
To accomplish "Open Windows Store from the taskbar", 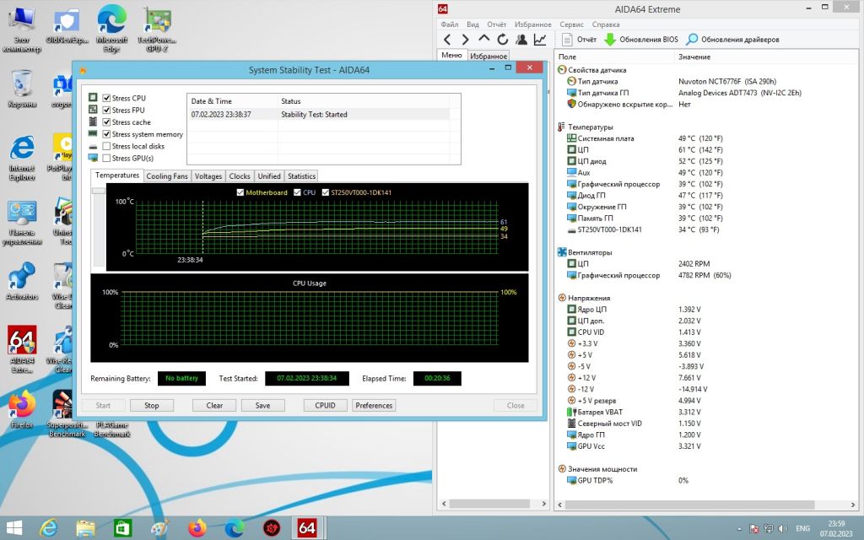I will point(122,528).
